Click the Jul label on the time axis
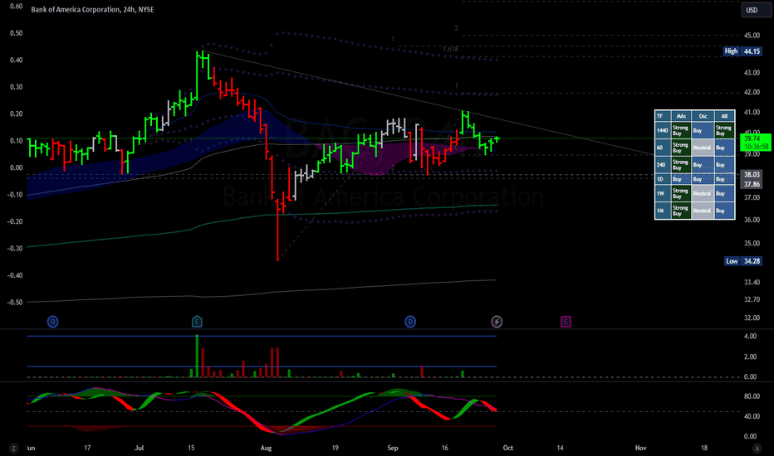Image resolution: width=774 pixels, height=456 pixels. click(140, 448)
